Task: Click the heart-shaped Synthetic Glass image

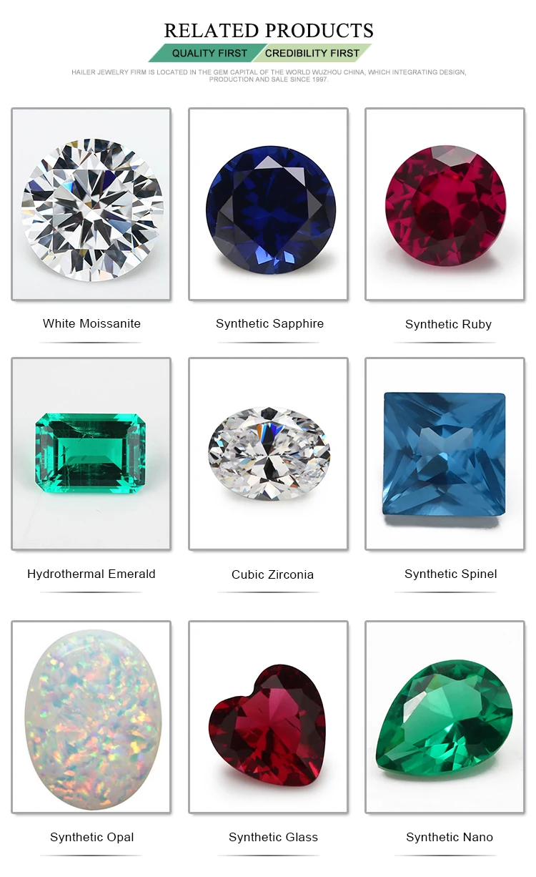Action: pyautogui.click(x=268, y=717)
